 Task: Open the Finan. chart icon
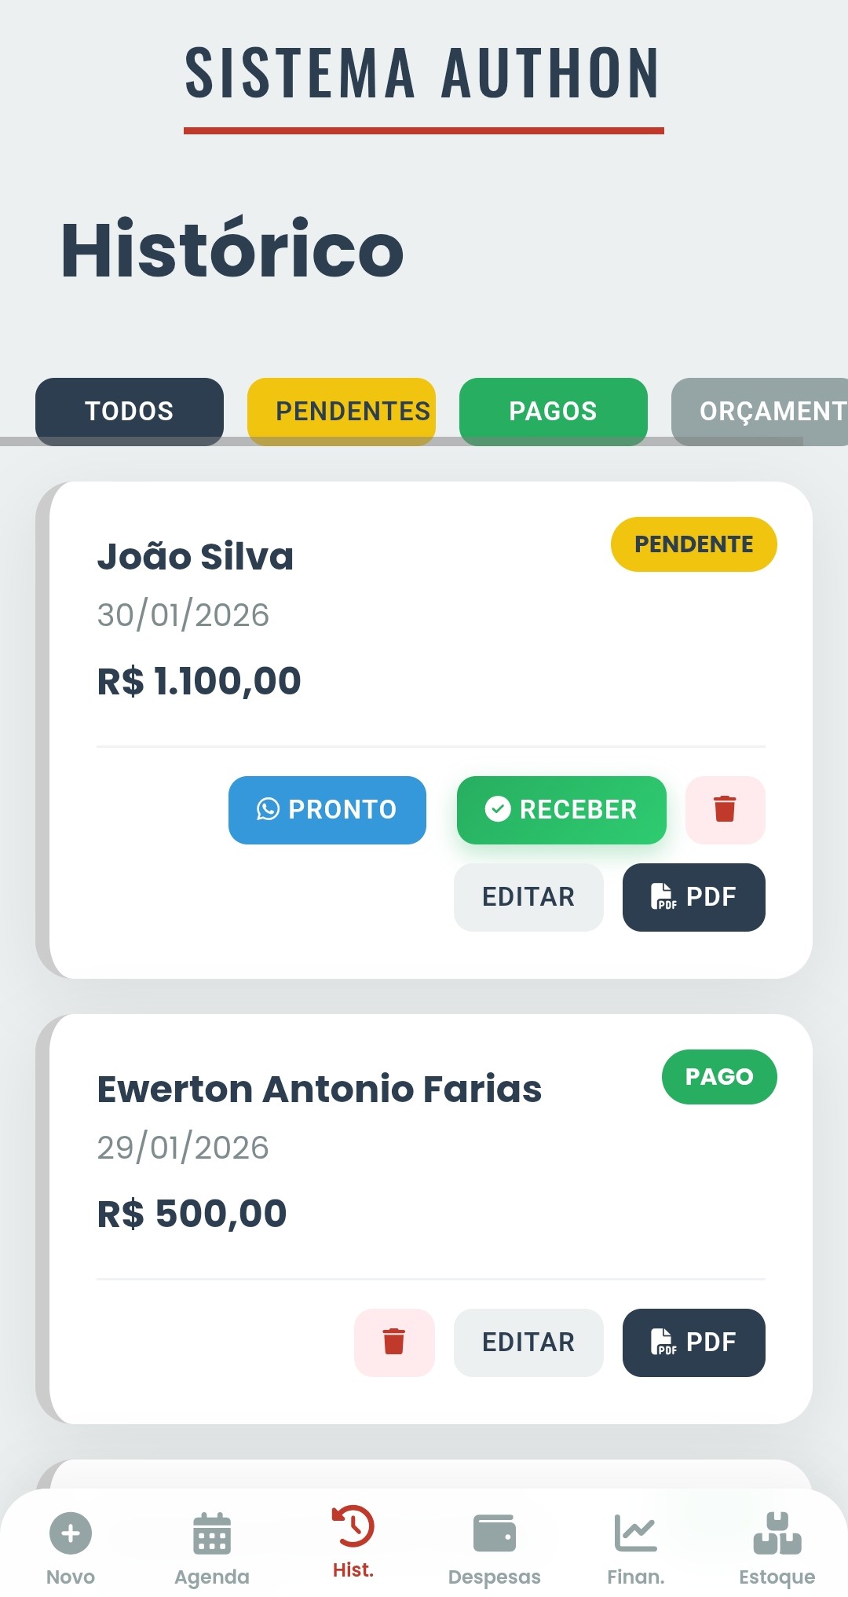point(636,1533)
